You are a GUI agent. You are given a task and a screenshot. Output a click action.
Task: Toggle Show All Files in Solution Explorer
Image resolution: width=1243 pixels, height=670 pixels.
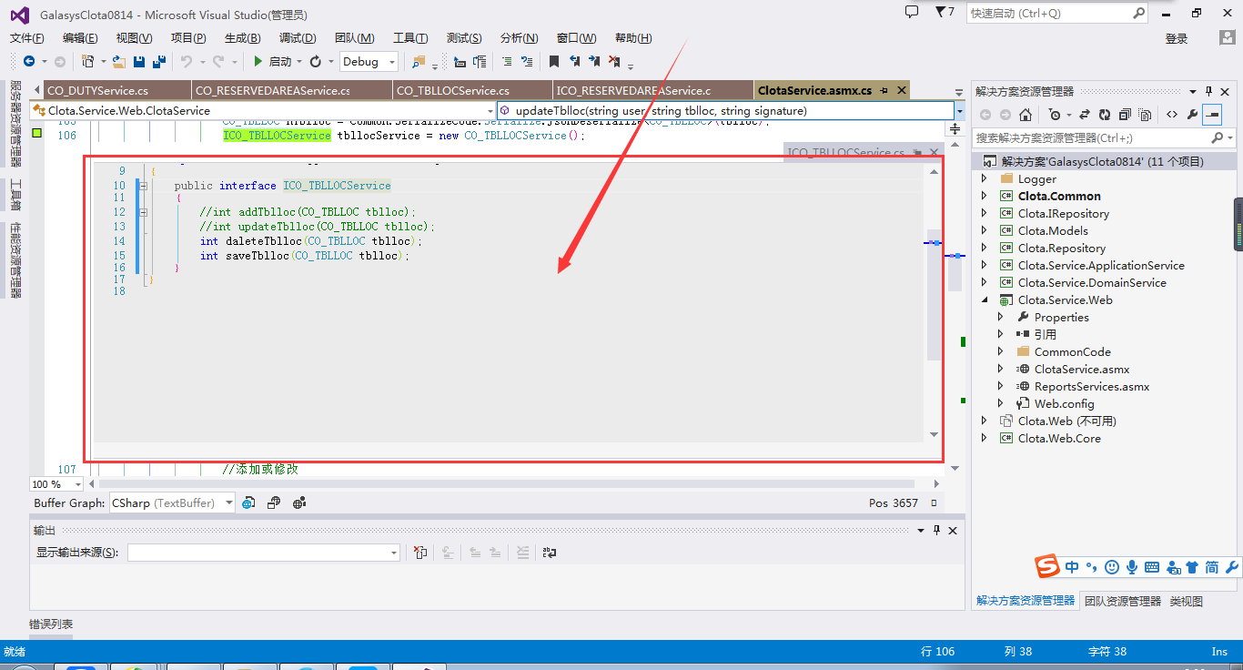(x=1145, y=115)
